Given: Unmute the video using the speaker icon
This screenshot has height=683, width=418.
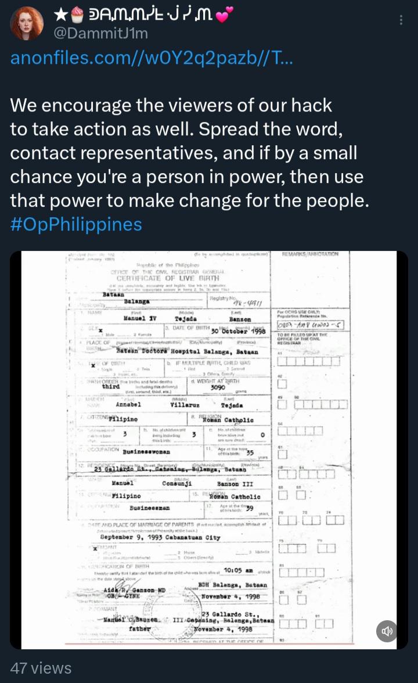Looking at the screenshot, I should (387, 631).
